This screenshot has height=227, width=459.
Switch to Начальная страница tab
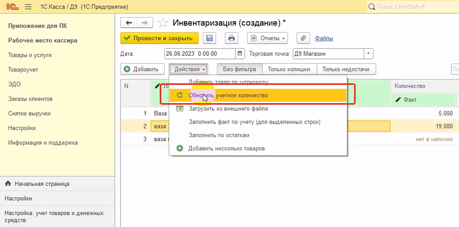(x=57, y=184)
